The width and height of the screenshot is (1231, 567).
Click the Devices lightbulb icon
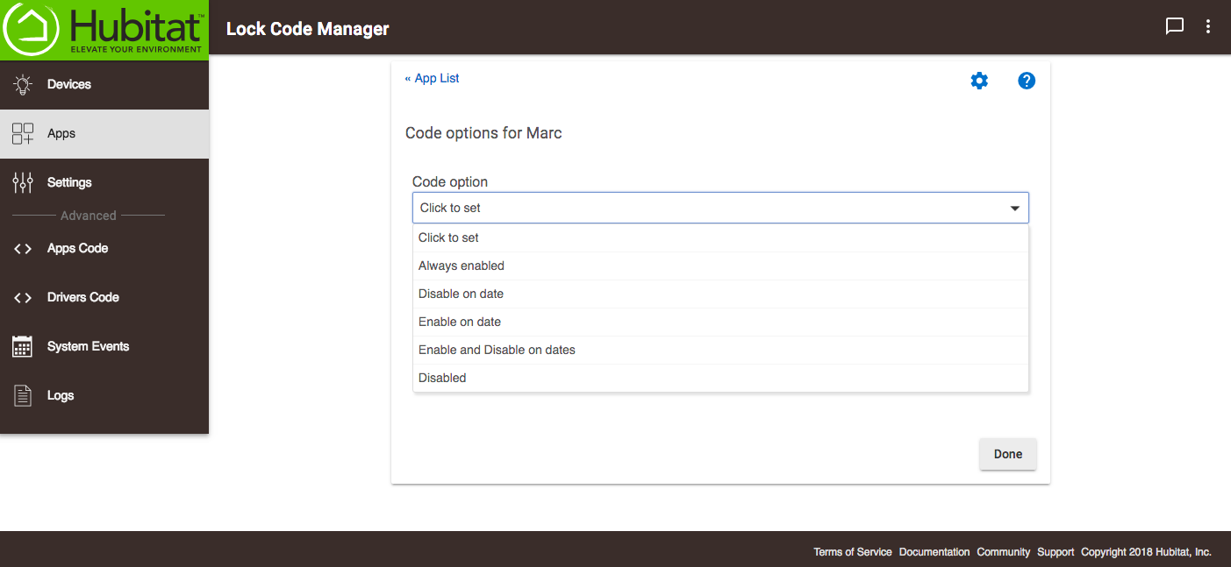(x=23, y=84)
